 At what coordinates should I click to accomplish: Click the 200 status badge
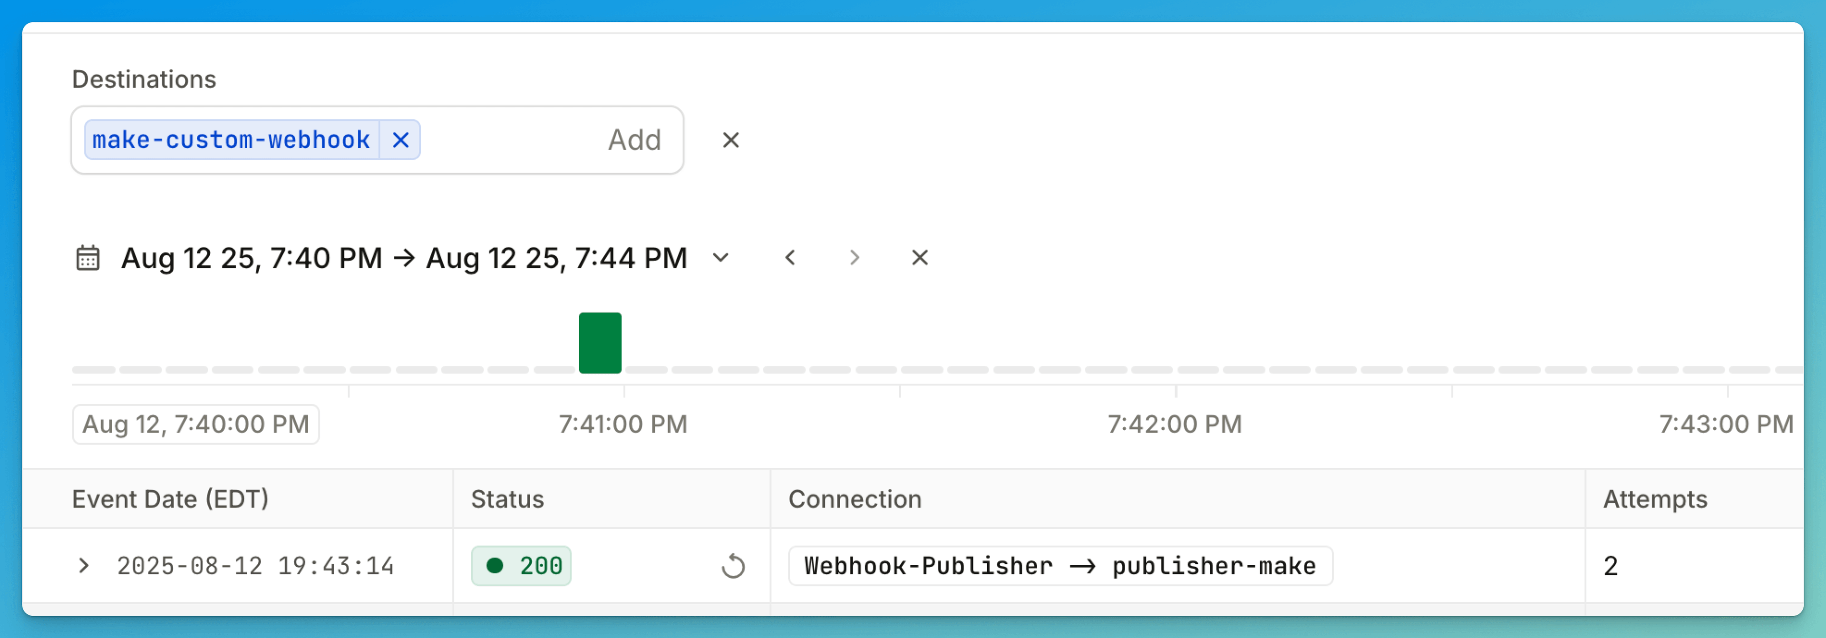[522, 566]
